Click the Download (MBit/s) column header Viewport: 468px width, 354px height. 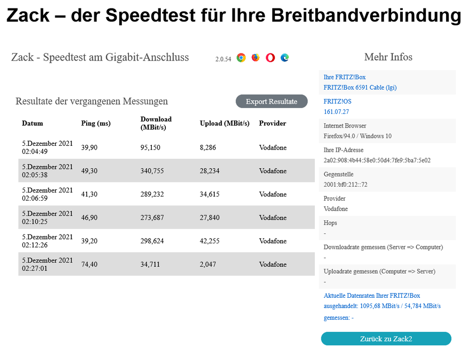click(156, 123)
